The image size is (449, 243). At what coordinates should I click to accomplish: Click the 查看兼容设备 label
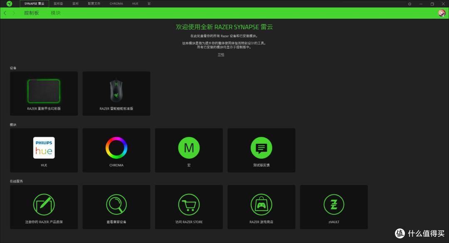(116, 222)
